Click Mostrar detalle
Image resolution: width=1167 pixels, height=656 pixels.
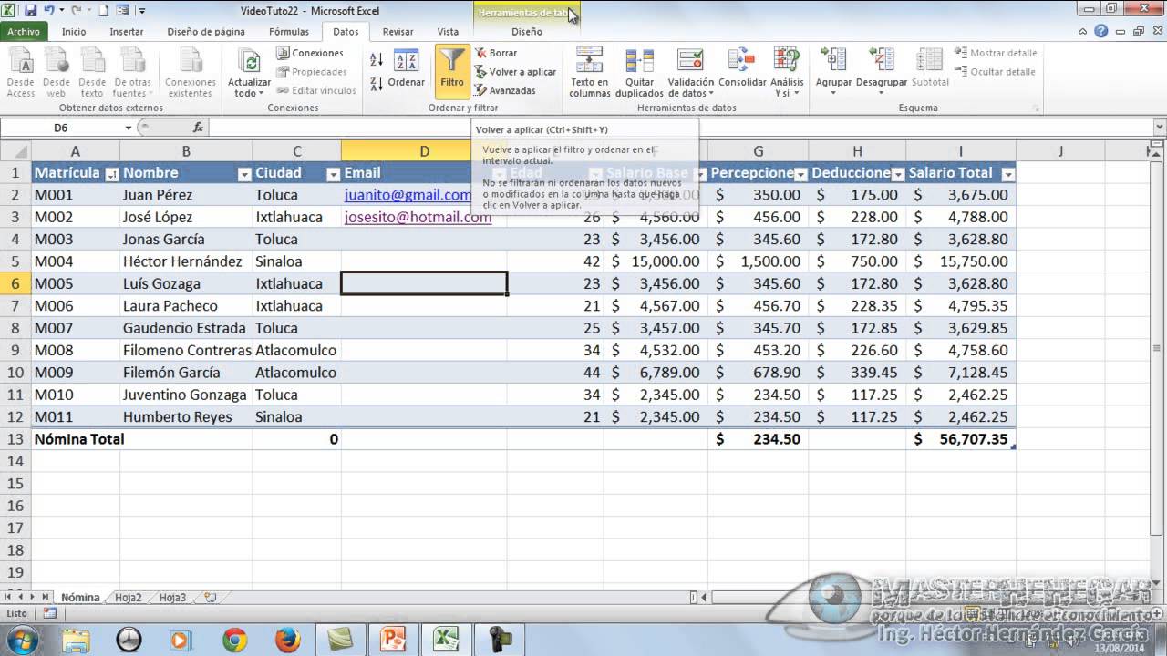[996, 53]
